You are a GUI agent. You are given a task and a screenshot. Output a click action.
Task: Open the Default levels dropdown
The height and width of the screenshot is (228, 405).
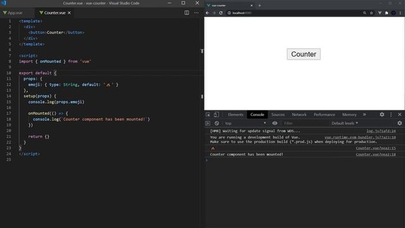[x=345, y=123]
